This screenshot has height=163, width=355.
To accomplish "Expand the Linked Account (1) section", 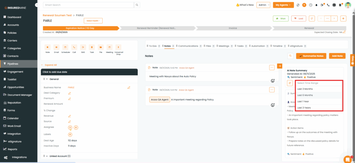I will (x=47, y=156).
